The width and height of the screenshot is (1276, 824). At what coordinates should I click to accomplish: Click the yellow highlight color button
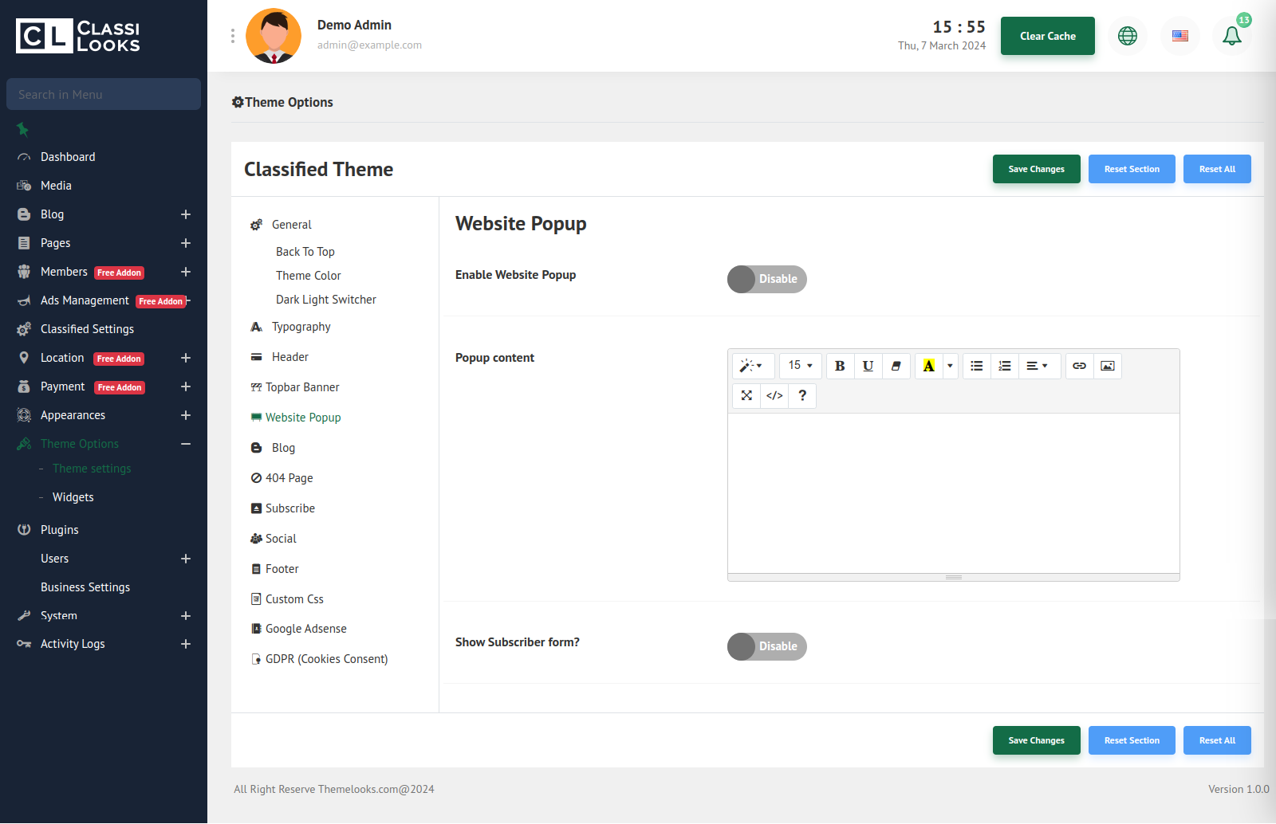pyautogui.click(x=928, y=366)
